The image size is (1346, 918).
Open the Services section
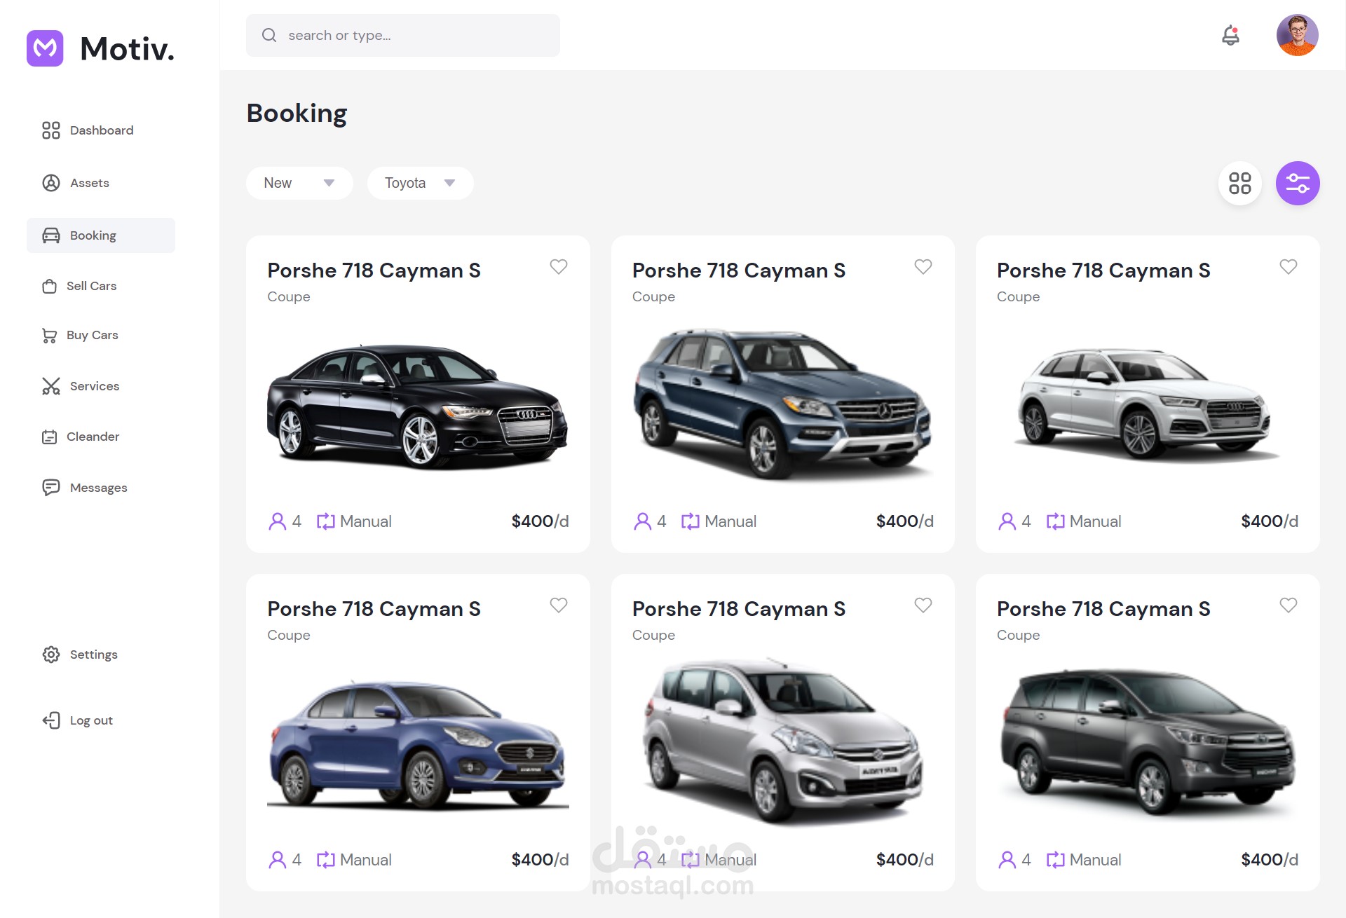(94, 386)
